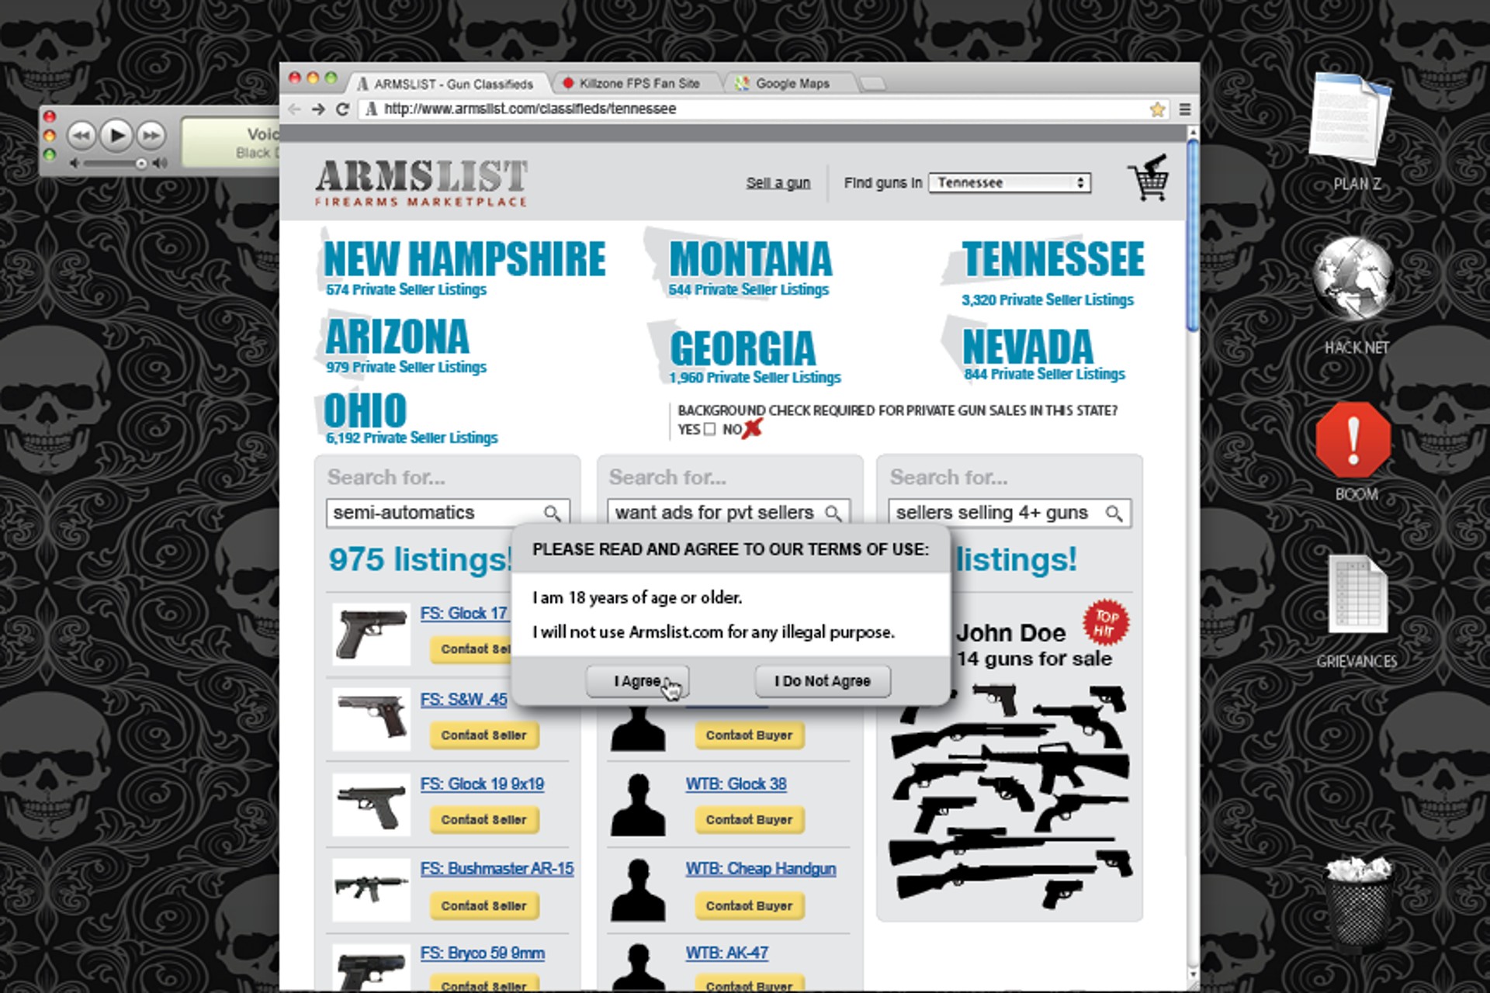Click the search magnifier next to semi-automatics
This screenshot has width=1490, height=993.
[x=554, y=513]
